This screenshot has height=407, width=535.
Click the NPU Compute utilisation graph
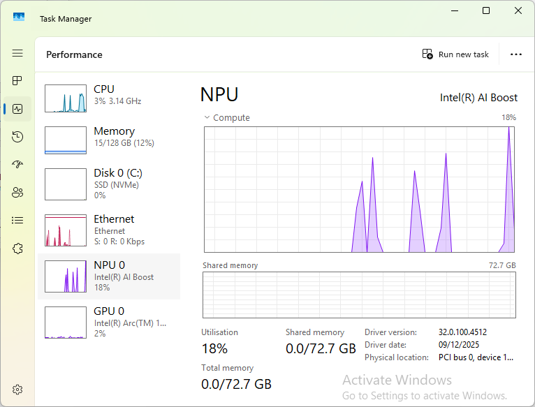click(x=359, y=188)
